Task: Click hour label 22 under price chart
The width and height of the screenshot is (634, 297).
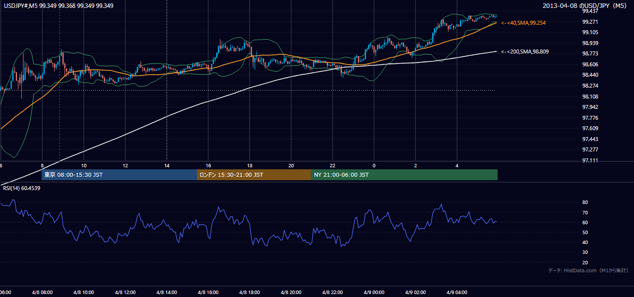Action: click(x=333, y=165)
